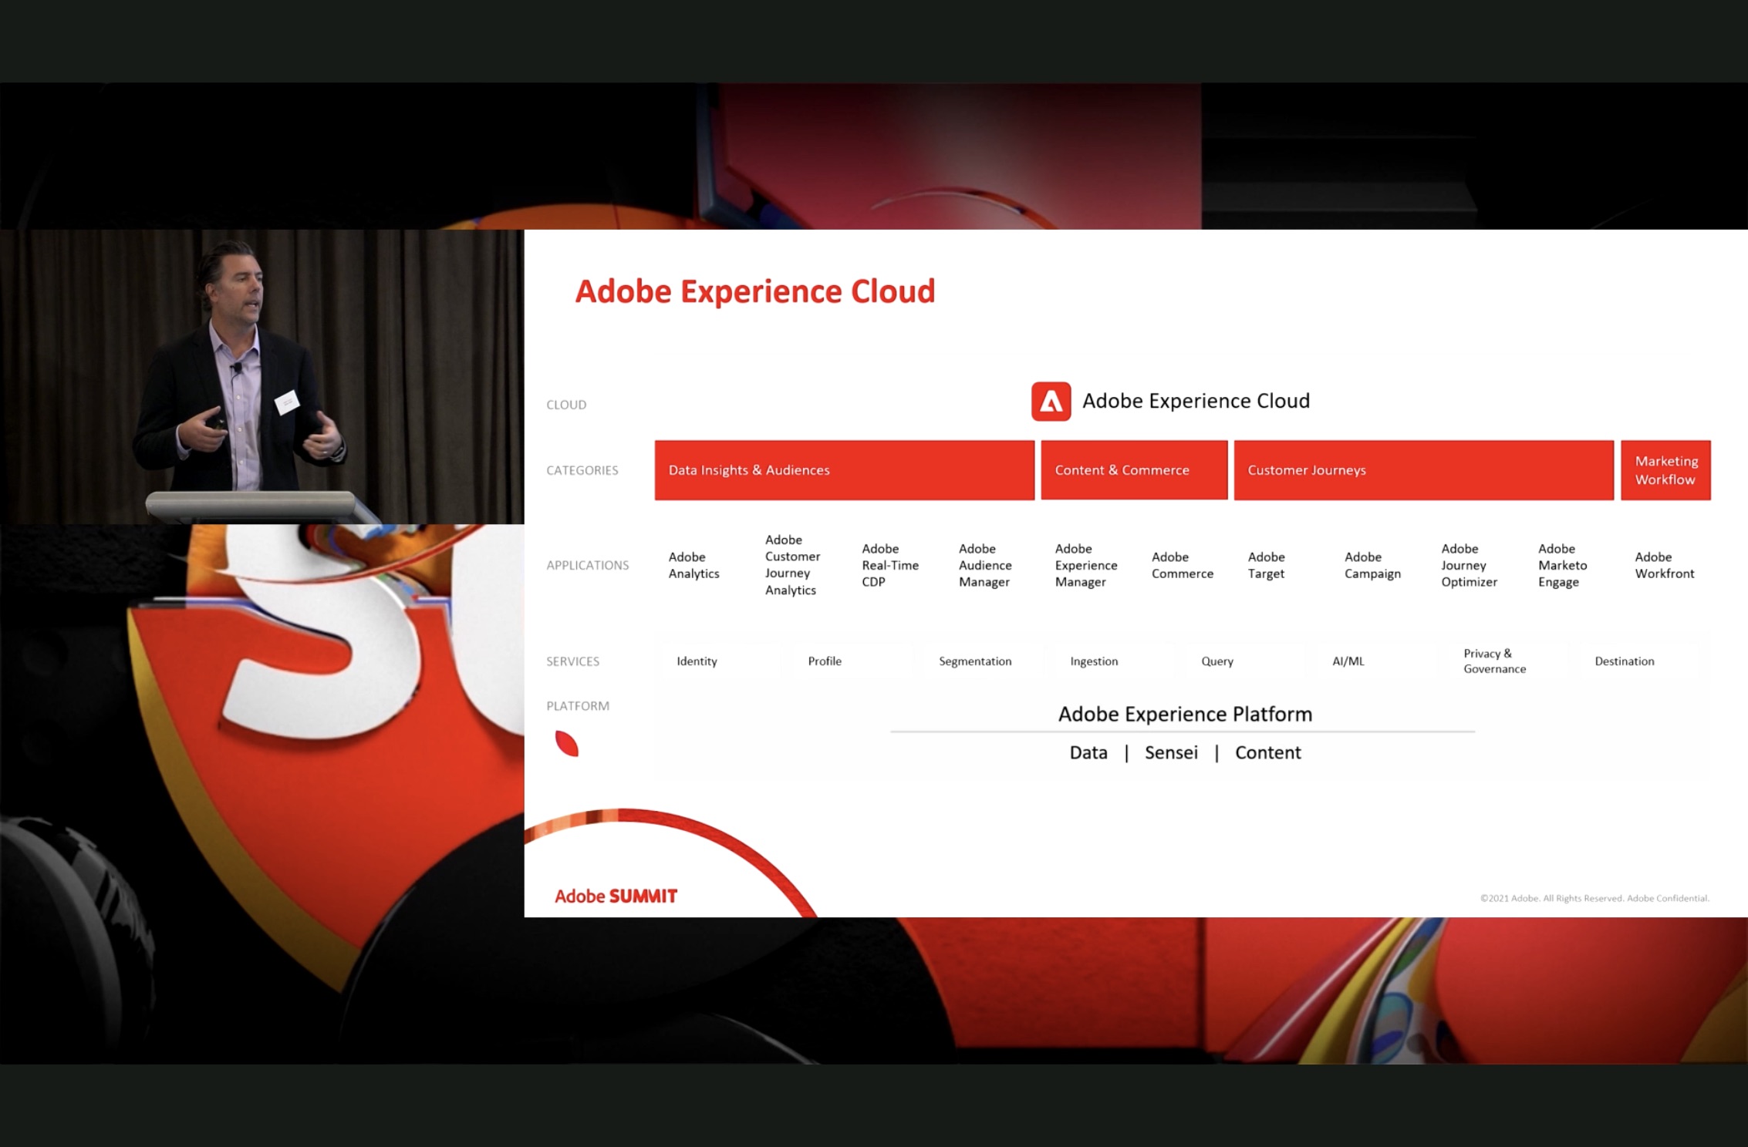Click the Privacy & Governance service

coord(1495,661)
